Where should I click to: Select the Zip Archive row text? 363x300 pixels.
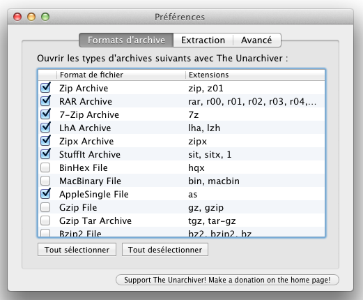(x=84, y=89)
